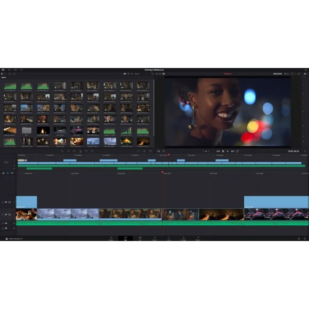Click the previous/next edit jog control
Screen dimensions: 309x309
point(206,151)
